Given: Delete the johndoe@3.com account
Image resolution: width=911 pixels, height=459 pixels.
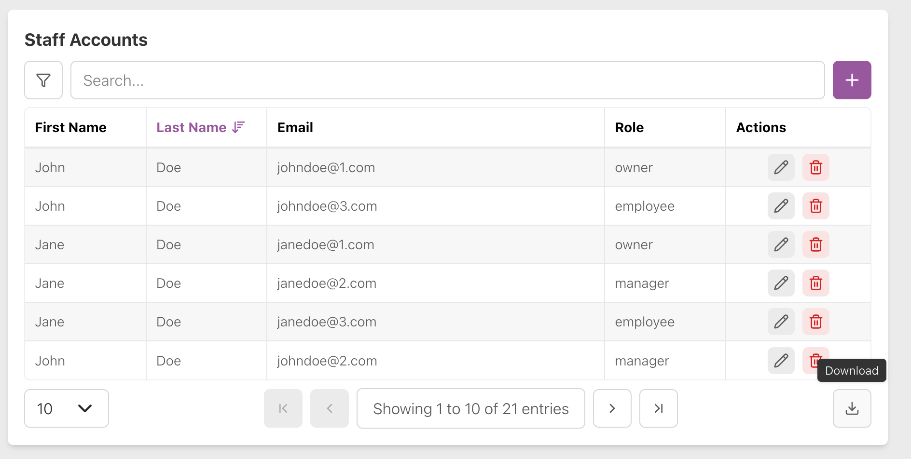Looking at the screenshot, I should pos(815,206).
